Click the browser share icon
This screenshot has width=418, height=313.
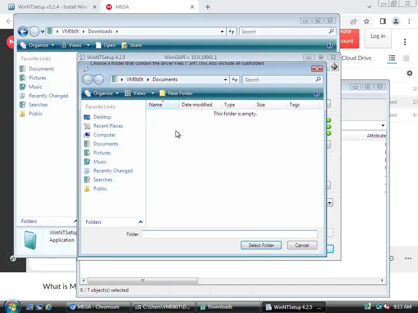tap(354, 21)
